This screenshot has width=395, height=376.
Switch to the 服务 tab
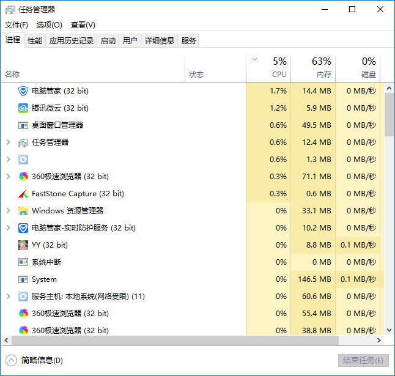188,40
